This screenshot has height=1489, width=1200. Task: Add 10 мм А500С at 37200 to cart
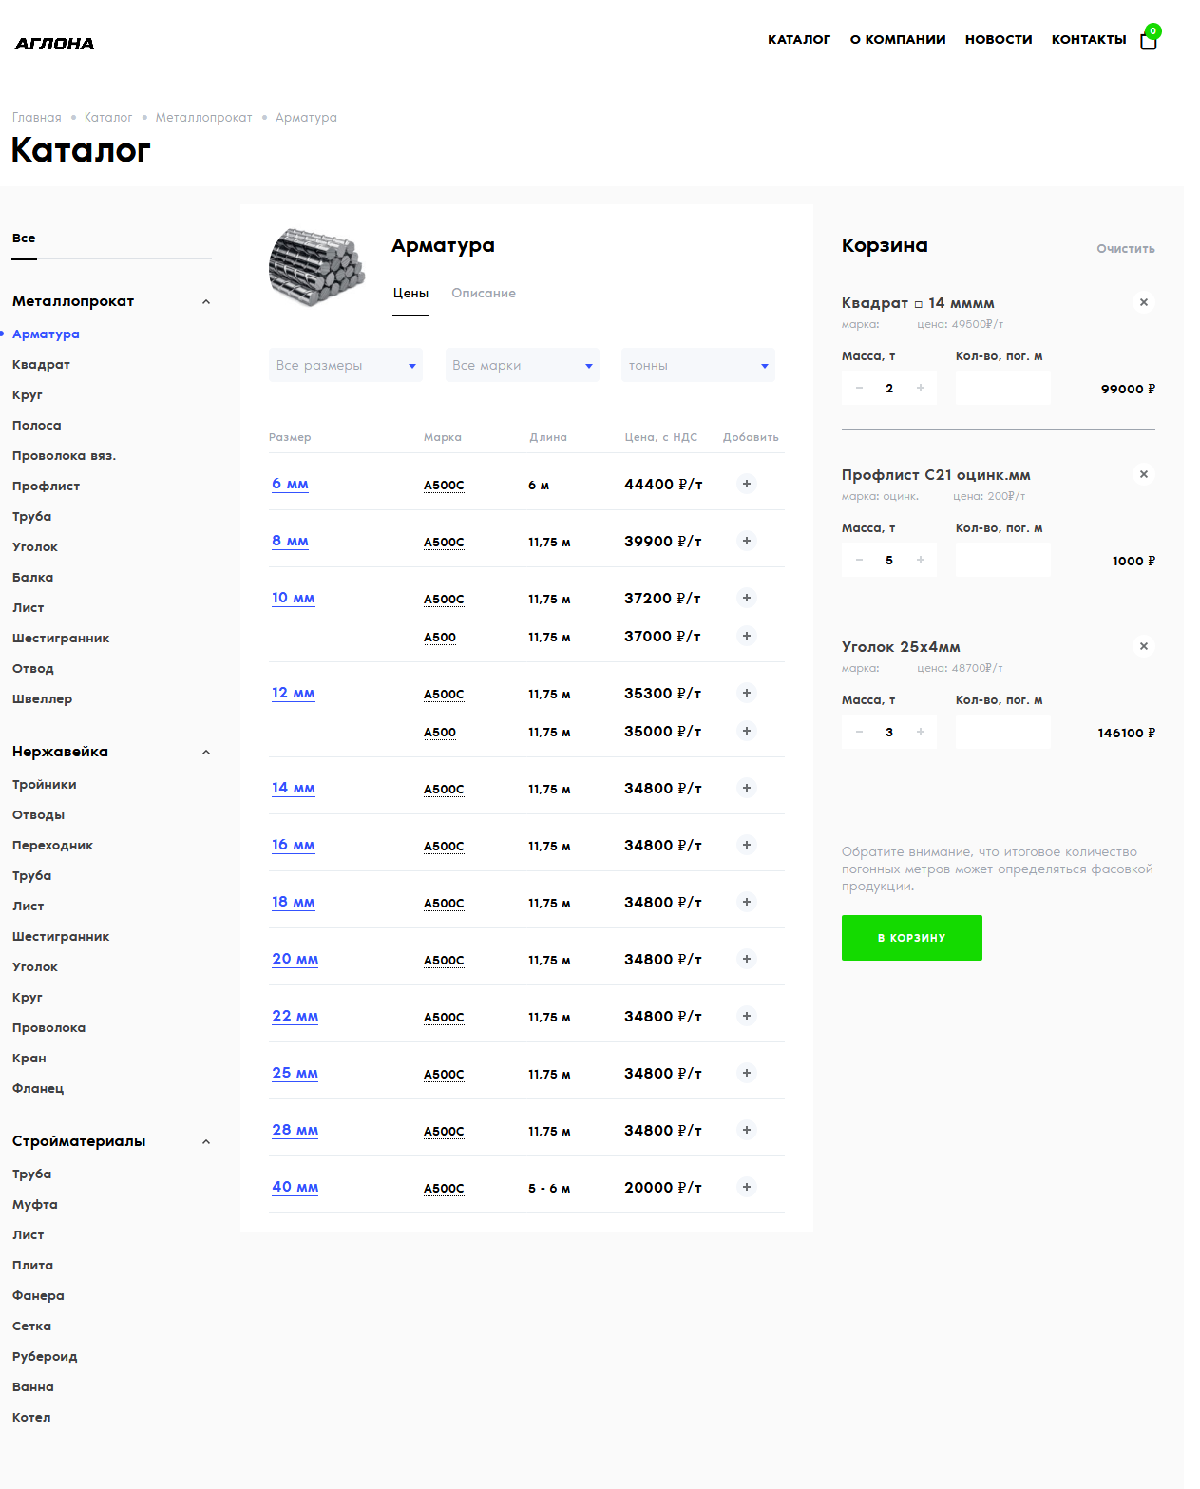(x=747, y=598)
